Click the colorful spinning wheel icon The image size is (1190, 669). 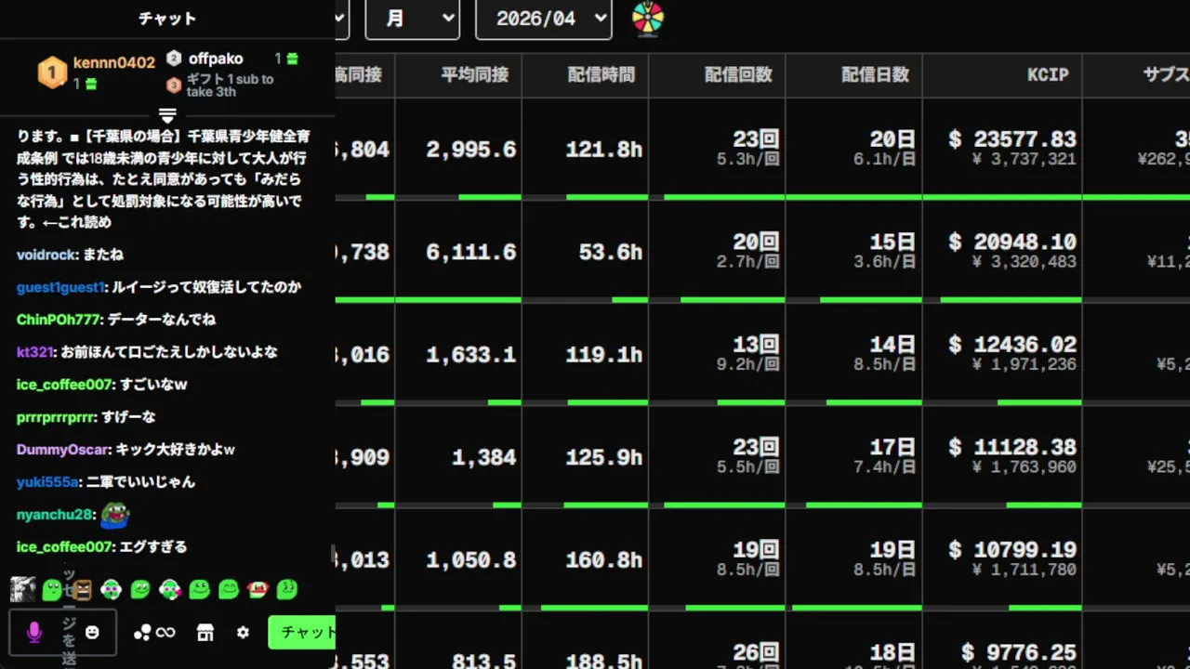pyautogui.click(x=648, y=19)
